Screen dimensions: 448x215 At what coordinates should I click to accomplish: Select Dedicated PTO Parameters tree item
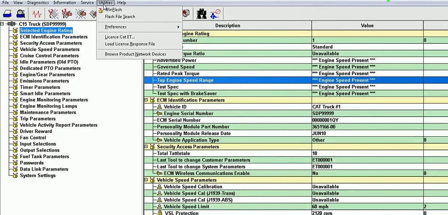50,68
